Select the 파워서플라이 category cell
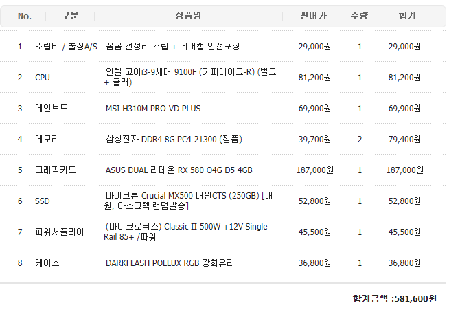The height and width of the screenshot is (312, 449). click(x=59, y=232)
